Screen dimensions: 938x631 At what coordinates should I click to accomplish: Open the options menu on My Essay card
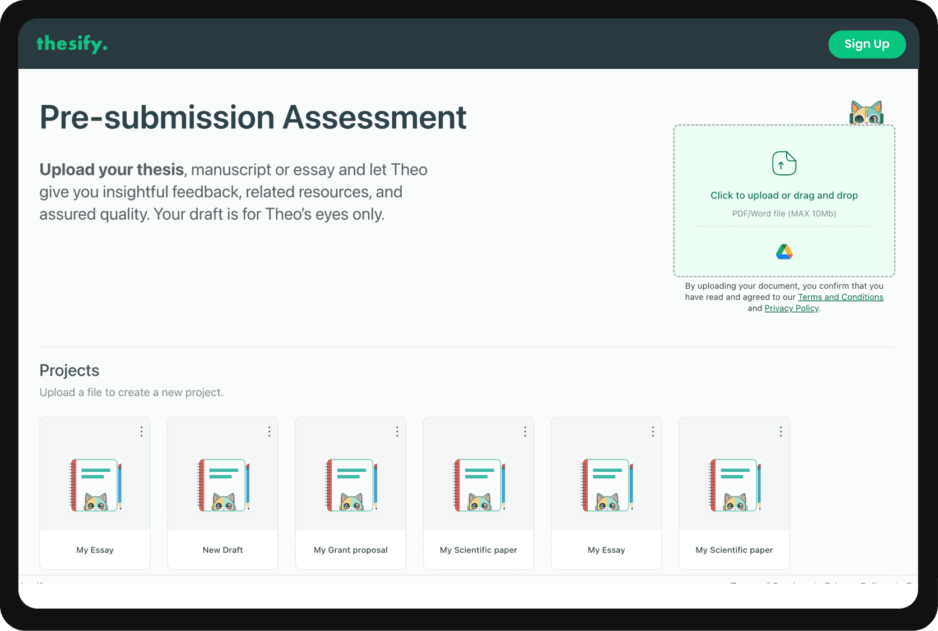141,432
